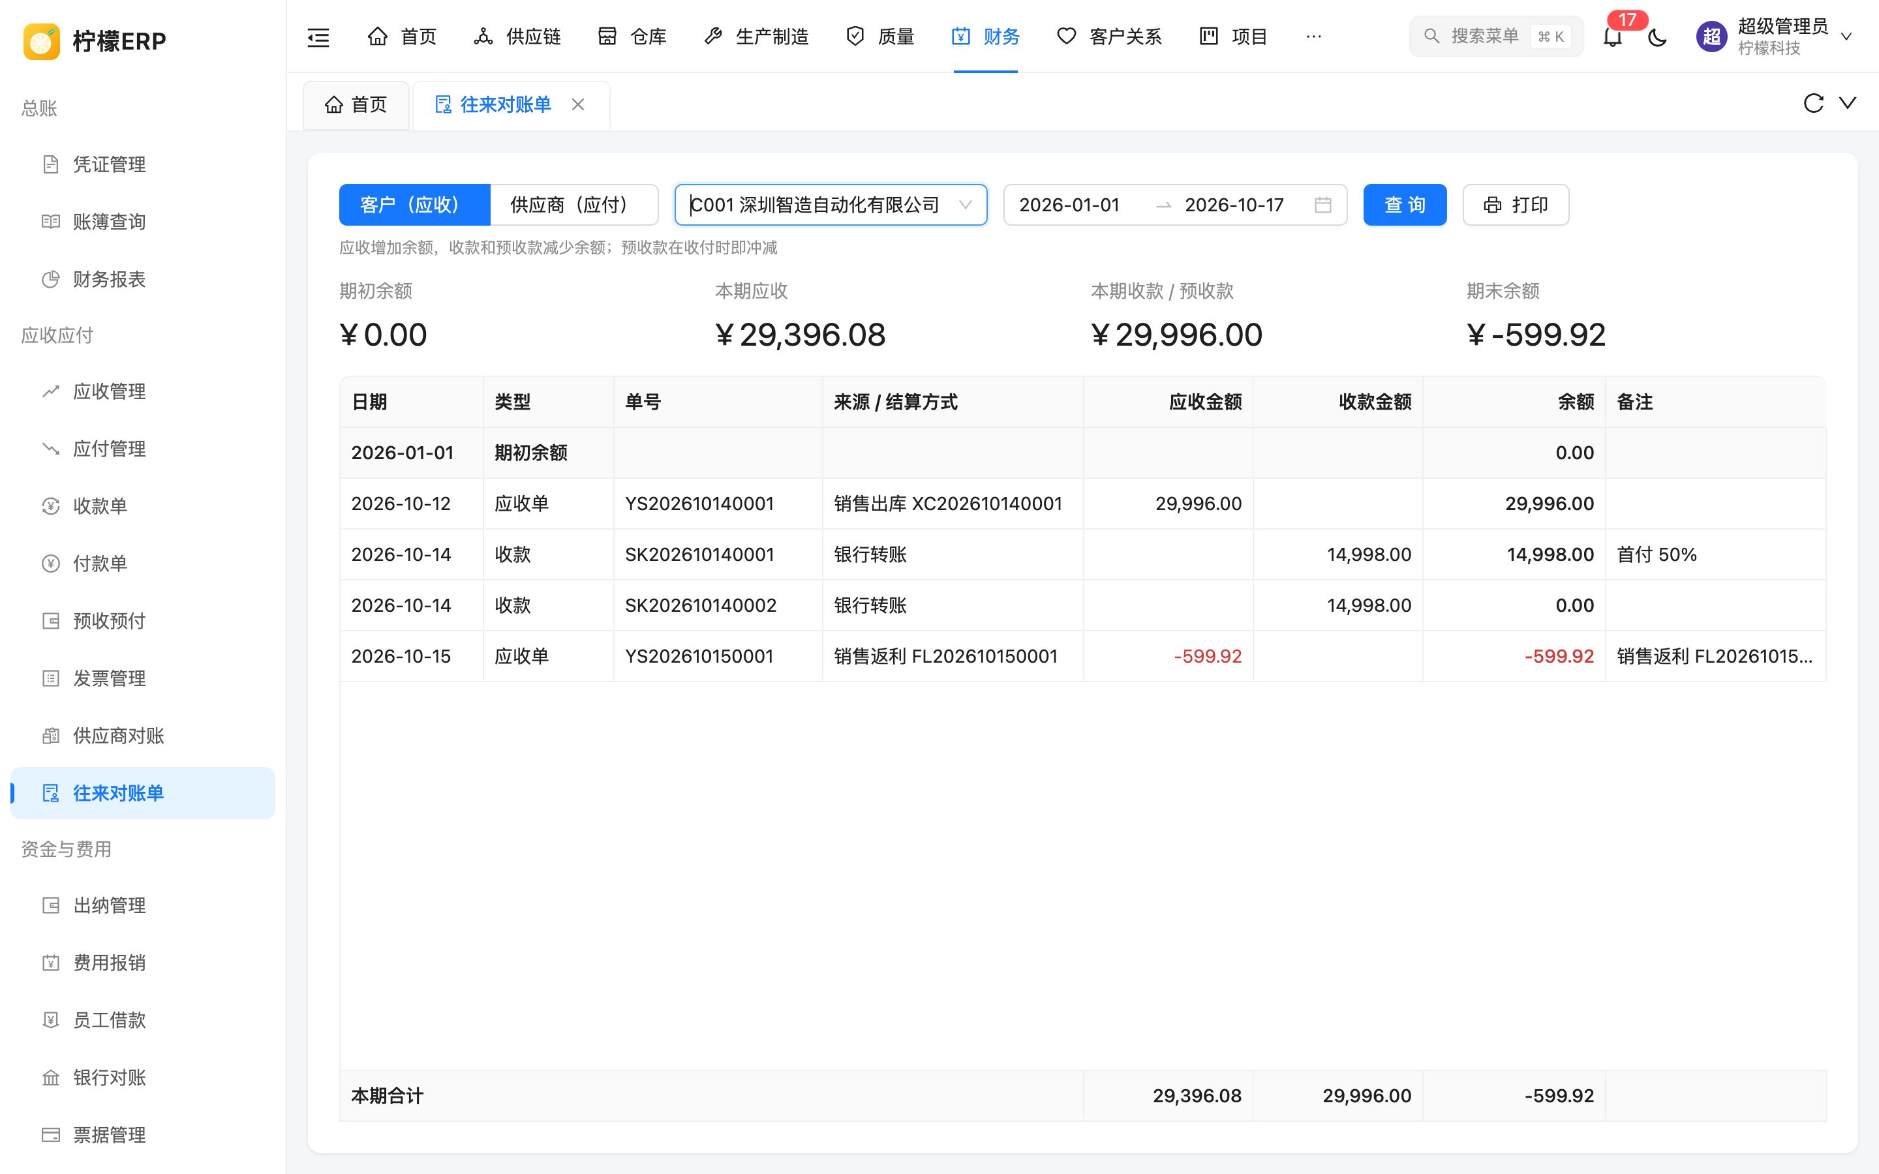Open 发票管理 in the sidebar
The image size is (1879, 1174).
[143, 678]
